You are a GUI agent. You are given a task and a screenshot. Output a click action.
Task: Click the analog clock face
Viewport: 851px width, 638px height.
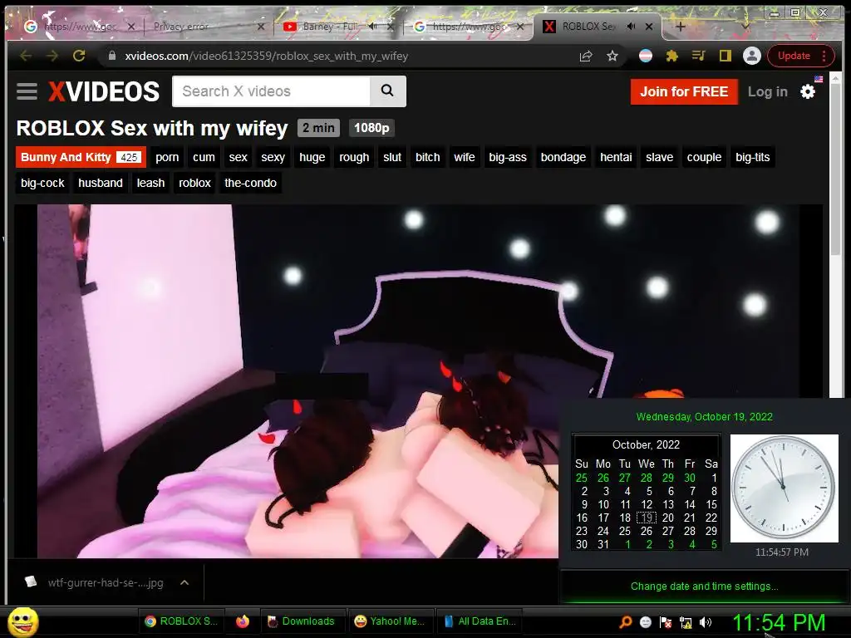click(x=785, y=488)
